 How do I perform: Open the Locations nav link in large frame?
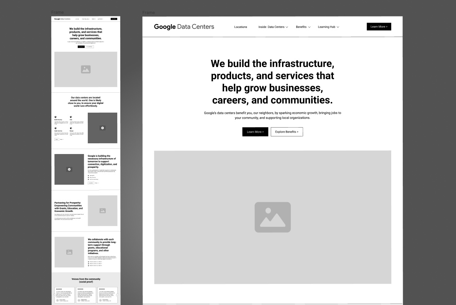tap(241, 27)
